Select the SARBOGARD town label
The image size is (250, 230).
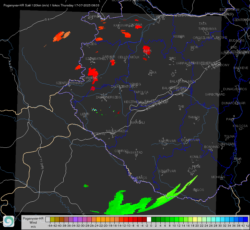215,95
